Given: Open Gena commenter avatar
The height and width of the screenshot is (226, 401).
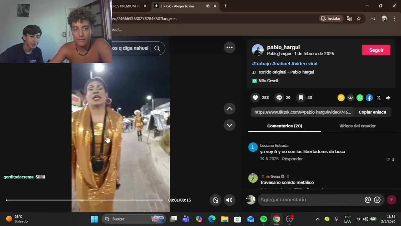Looking at the screenshot, I should point(253,178).
